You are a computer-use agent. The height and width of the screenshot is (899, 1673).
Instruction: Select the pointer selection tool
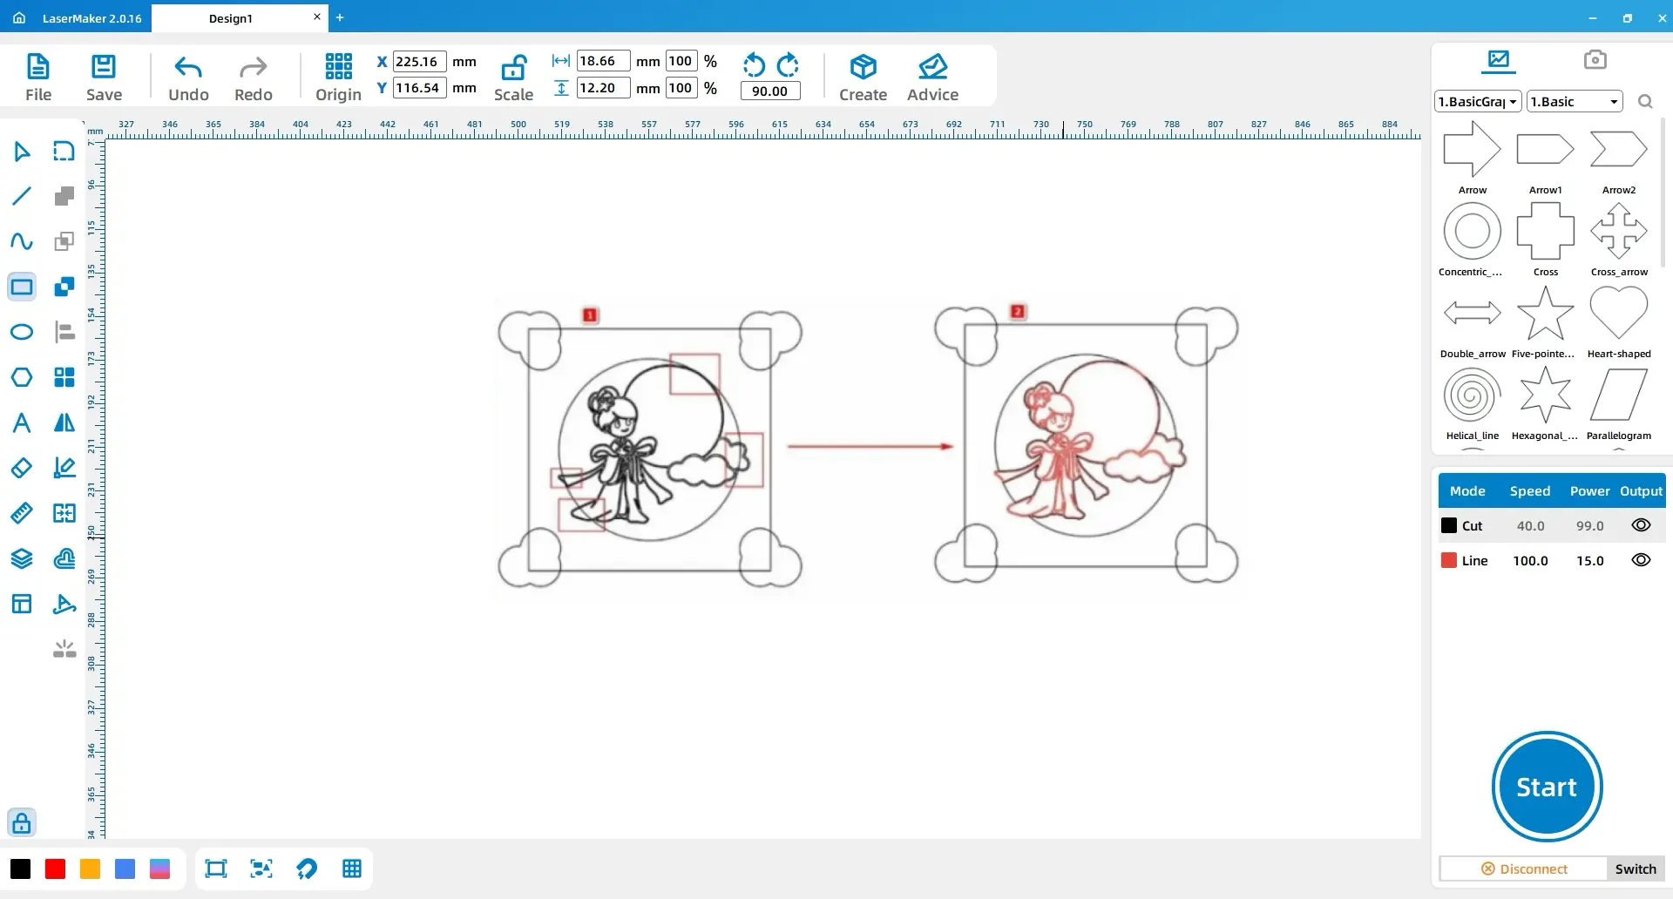click(22, 152)
